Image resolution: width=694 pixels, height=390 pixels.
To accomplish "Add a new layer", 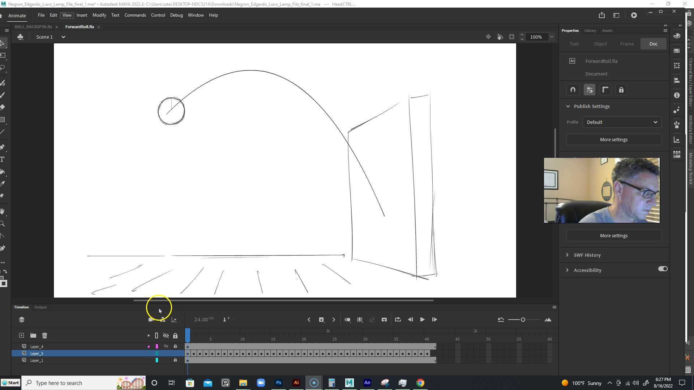I will point(21,335).
